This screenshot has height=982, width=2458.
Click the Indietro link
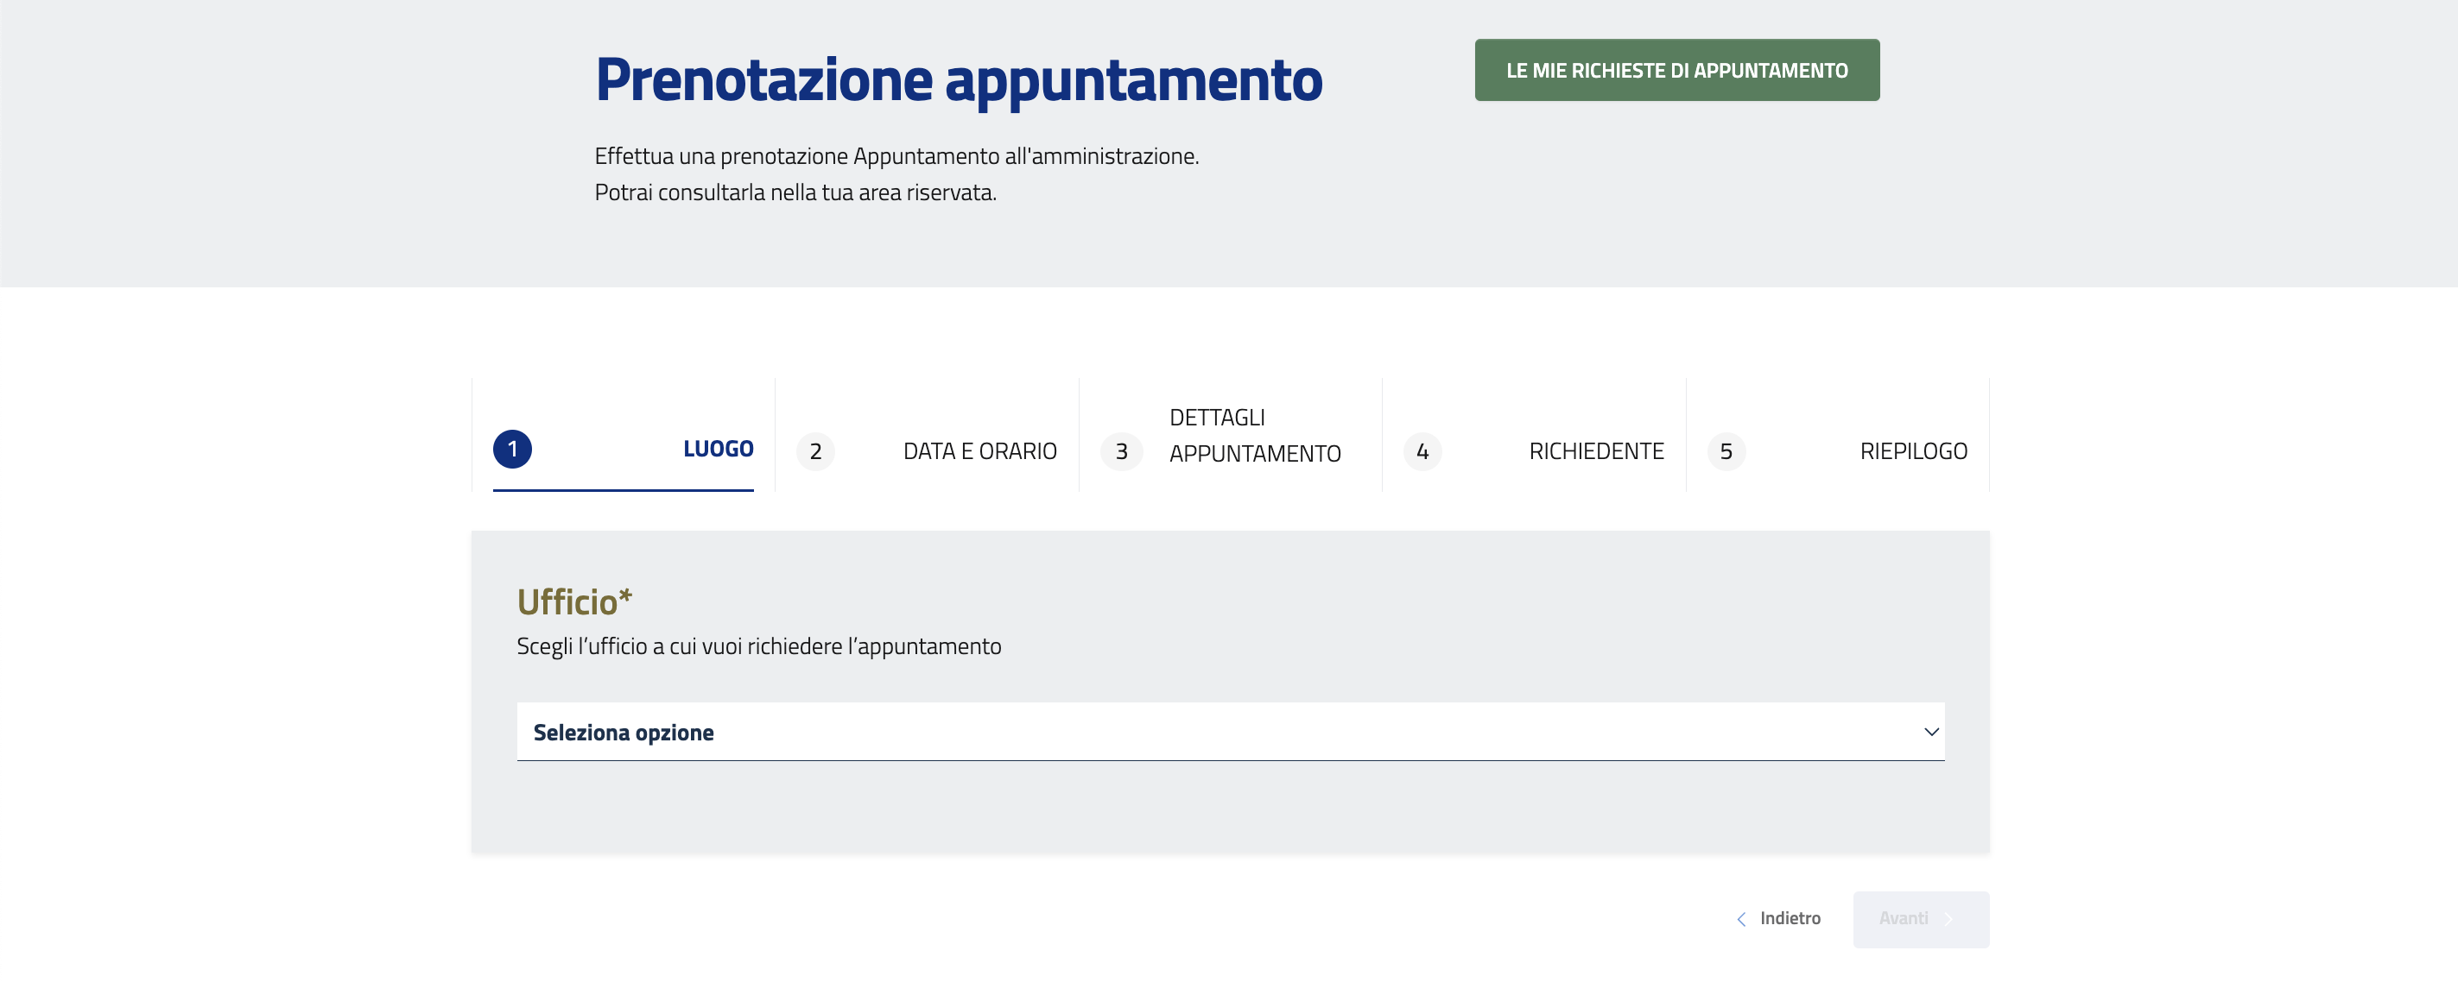1790,918
